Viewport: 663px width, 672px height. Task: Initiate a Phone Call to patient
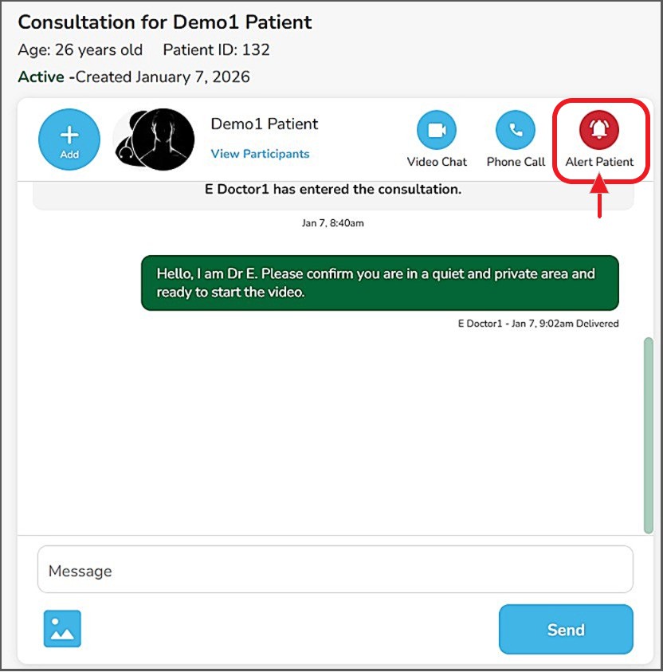[516, 131]
